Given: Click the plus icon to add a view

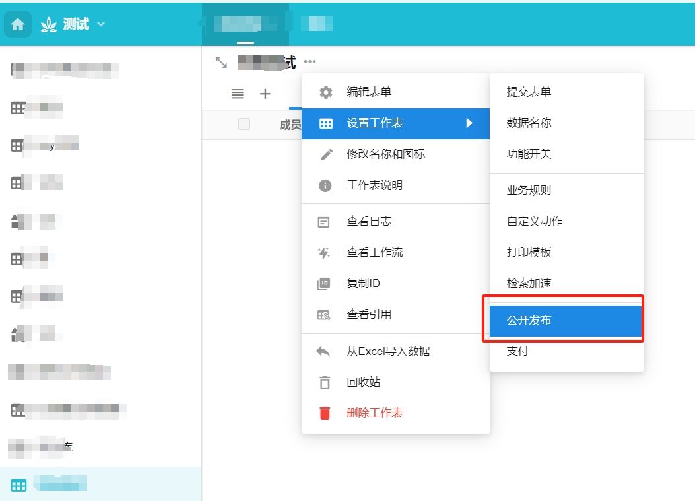Looking at the screenshot, I should (x=264, y=94).
